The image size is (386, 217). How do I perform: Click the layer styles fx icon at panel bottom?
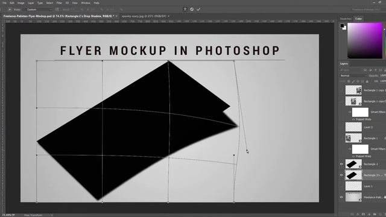pos(358,215)
